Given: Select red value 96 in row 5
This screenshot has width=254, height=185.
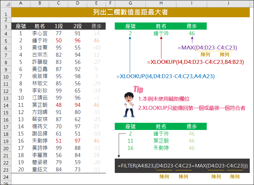Looking at the screenshot, I should (x=77, y=40).
